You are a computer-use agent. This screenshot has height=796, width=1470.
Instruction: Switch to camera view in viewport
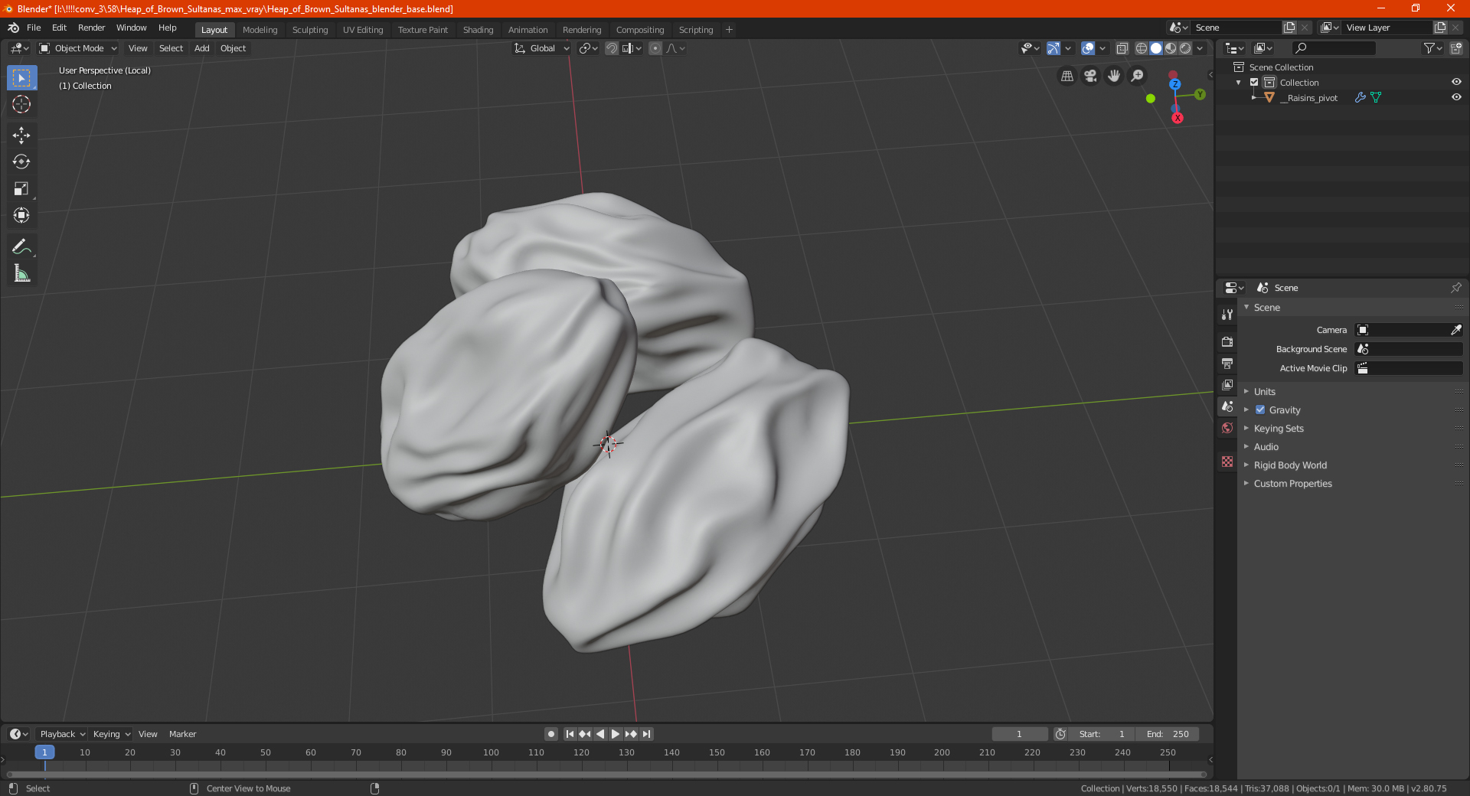click(1090, 76)
